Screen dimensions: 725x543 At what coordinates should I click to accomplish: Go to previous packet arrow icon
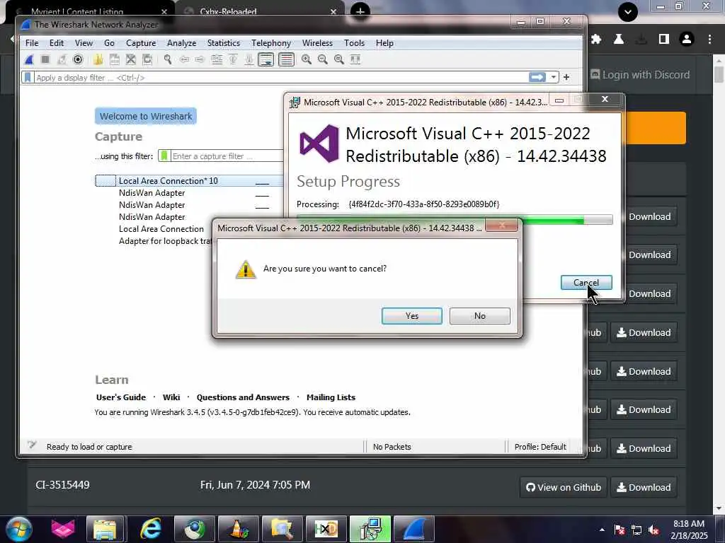click(184, 59)
